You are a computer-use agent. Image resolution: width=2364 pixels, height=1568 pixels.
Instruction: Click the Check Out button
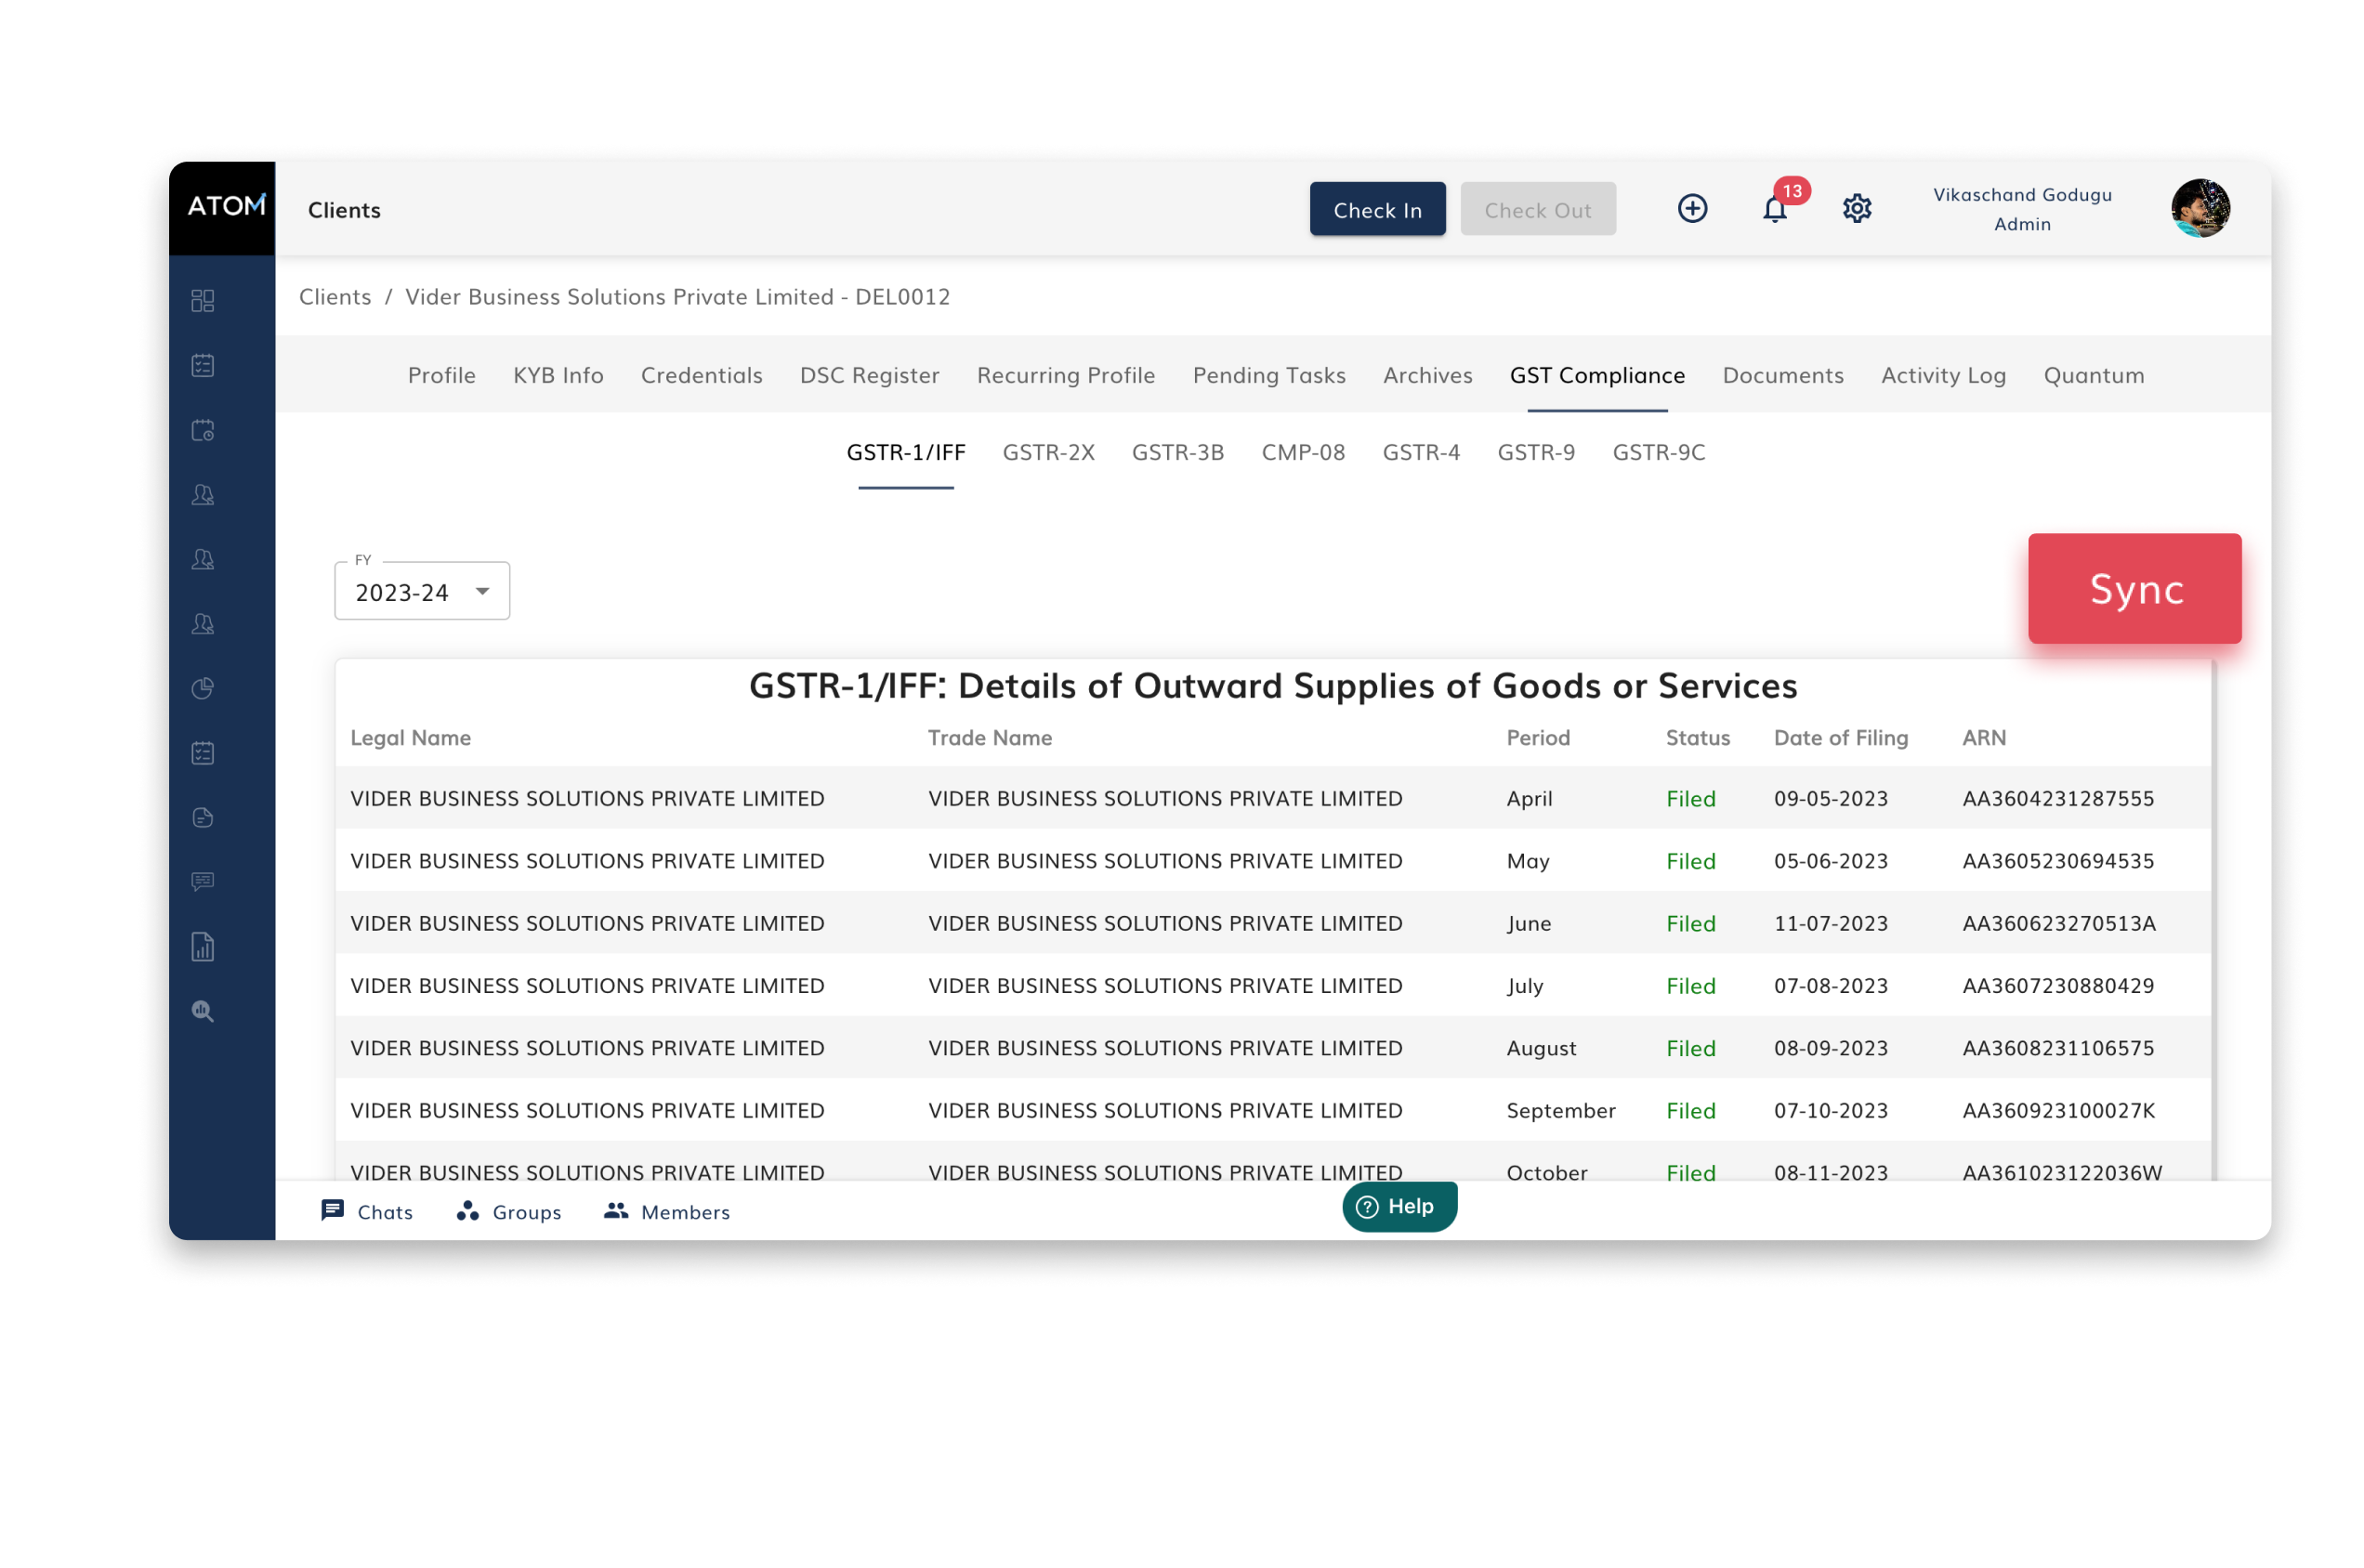[1539, 210]
